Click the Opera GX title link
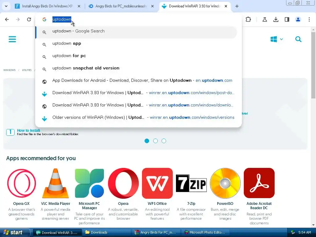The height and width of the screenshot is (237, 316). tap(21, 204)
